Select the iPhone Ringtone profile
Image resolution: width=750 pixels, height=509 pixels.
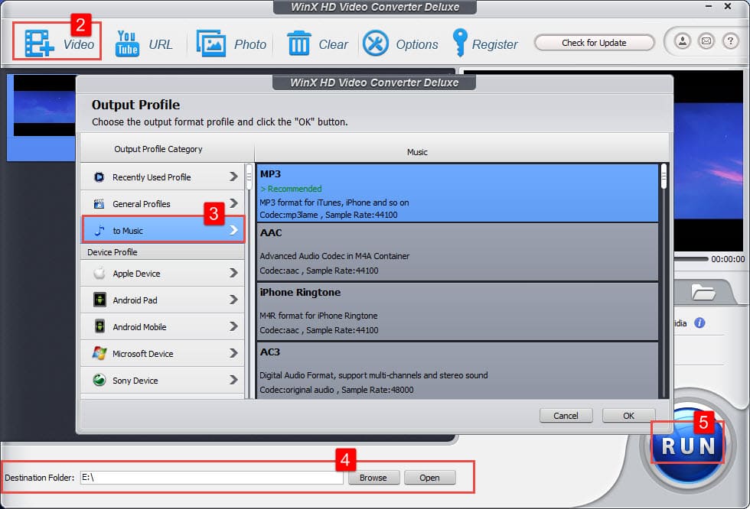tap(458, 312)
